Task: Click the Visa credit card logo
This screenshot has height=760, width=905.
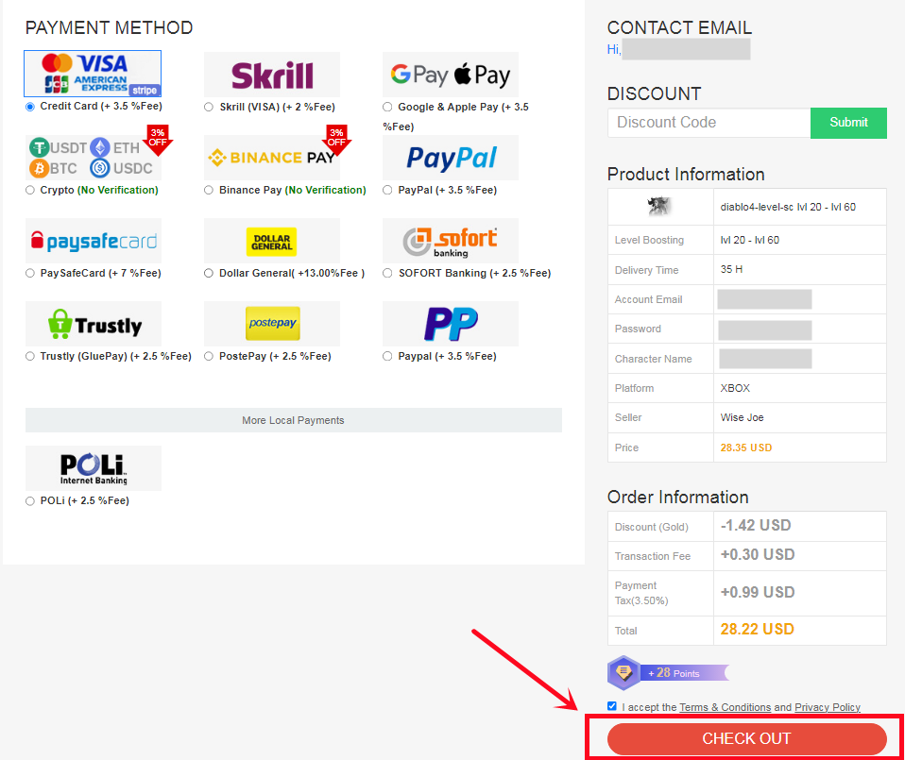Action: click(93, 74)
